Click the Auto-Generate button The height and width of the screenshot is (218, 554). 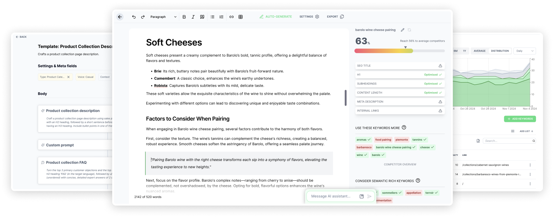click(276, 16)
